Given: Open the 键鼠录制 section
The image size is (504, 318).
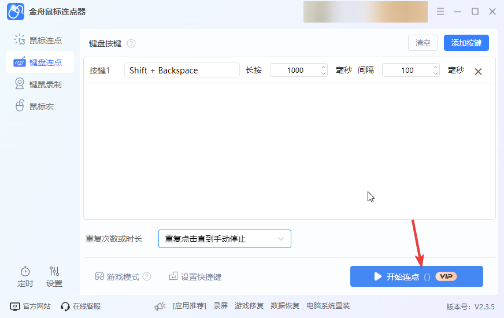Looking at the screenshot, I should tap(40, 84).
